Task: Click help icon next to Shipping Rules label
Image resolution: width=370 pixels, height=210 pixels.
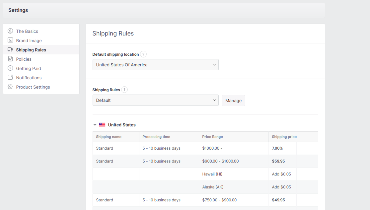Action: coord(124,90)
